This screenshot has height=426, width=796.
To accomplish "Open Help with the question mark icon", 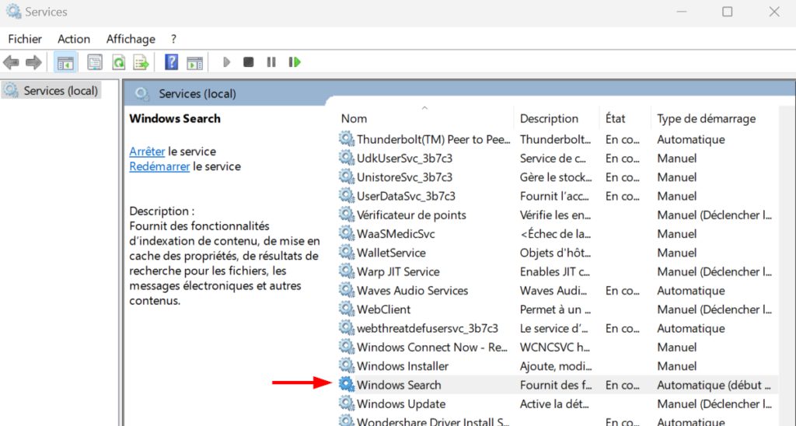I will click(x=172, y=62).
